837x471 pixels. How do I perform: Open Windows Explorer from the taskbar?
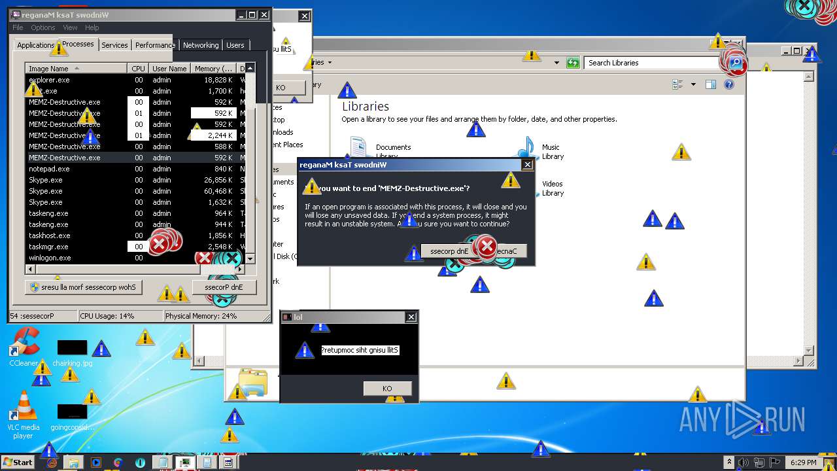click(74, 462)
